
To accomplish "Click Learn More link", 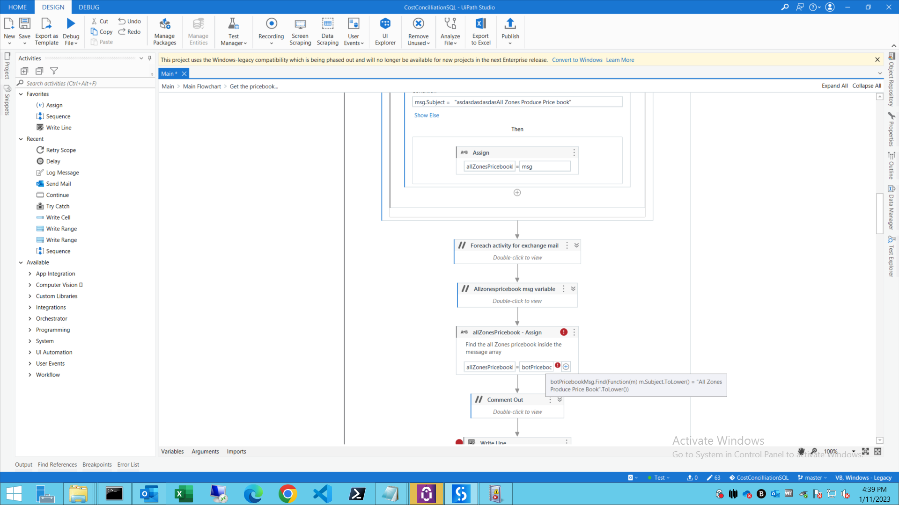I will [x=620, y=60].
